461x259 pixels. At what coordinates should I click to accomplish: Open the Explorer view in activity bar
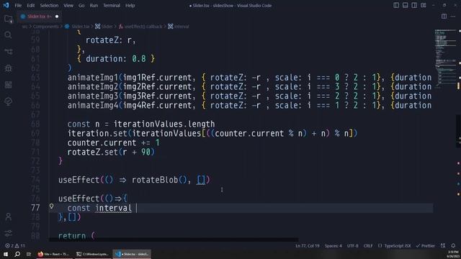click(8, 19)
